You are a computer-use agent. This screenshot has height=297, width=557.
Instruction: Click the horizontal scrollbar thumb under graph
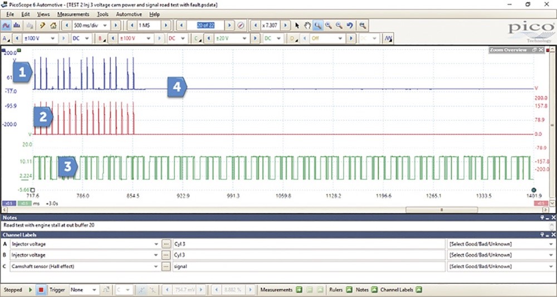pos(442,210)
